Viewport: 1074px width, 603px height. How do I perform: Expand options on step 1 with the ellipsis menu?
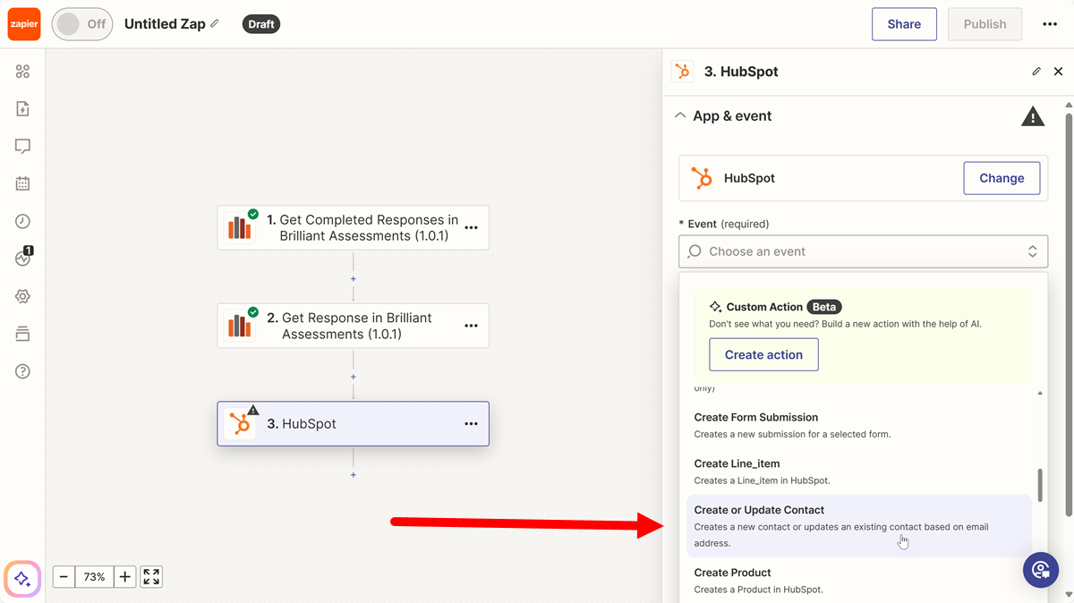pyautogui.click(x=472, y=227)
